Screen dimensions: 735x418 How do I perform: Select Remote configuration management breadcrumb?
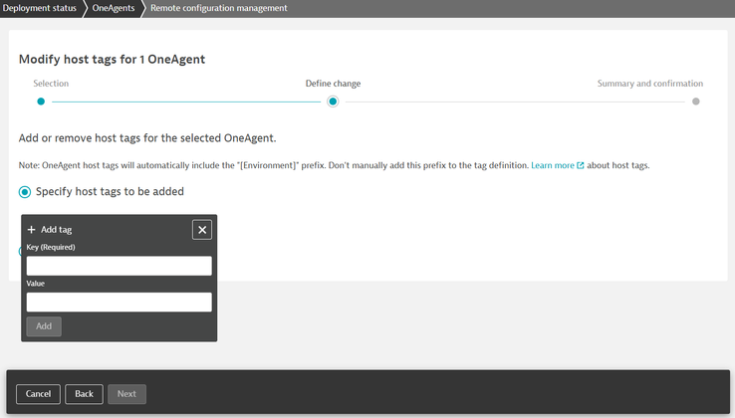click(x=218, y=8)
